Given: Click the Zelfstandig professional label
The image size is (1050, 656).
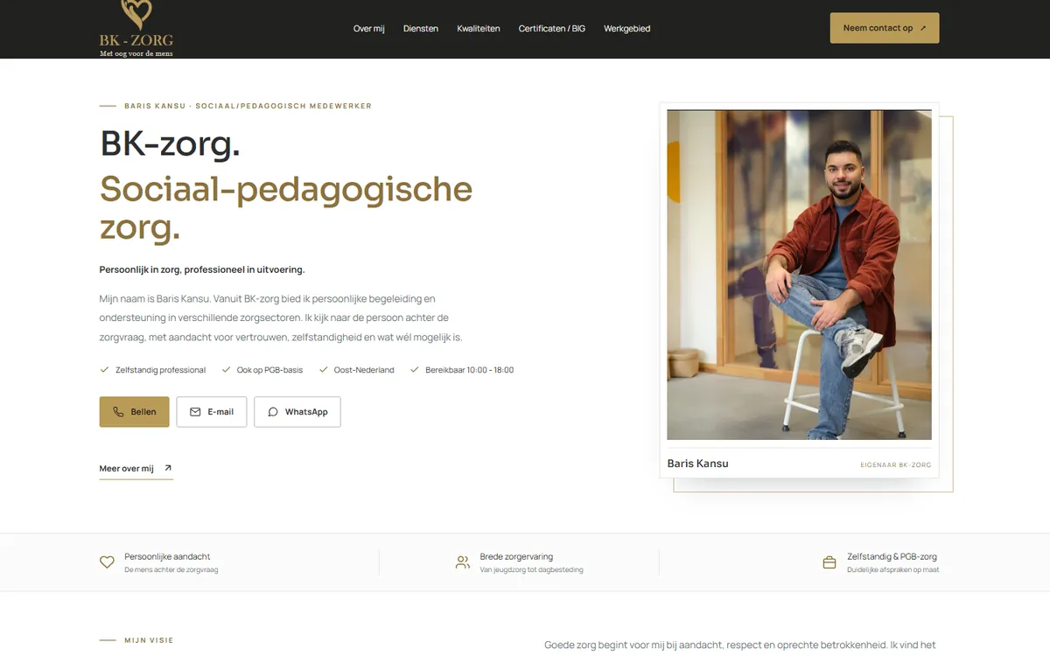Looking at the screenshot, I should pos(160,370).
